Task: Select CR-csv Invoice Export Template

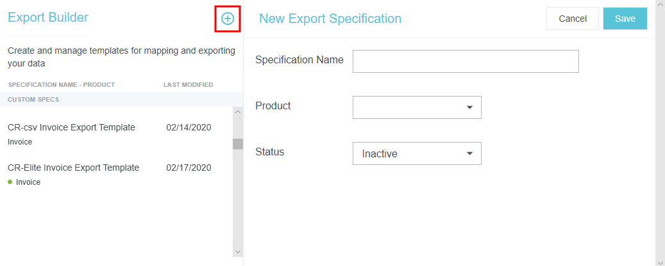Action: tap(71, 127)
